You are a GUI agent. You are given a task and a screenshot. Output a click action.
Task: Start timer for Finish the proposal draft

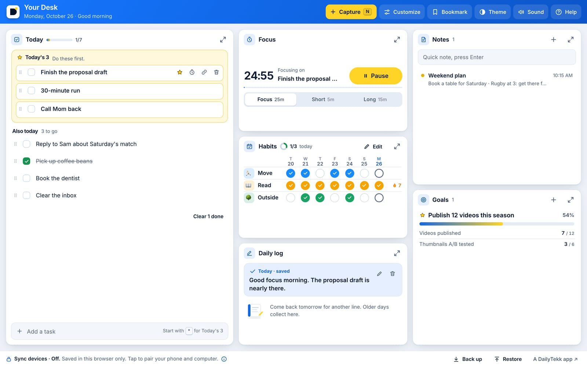point(192,72)
